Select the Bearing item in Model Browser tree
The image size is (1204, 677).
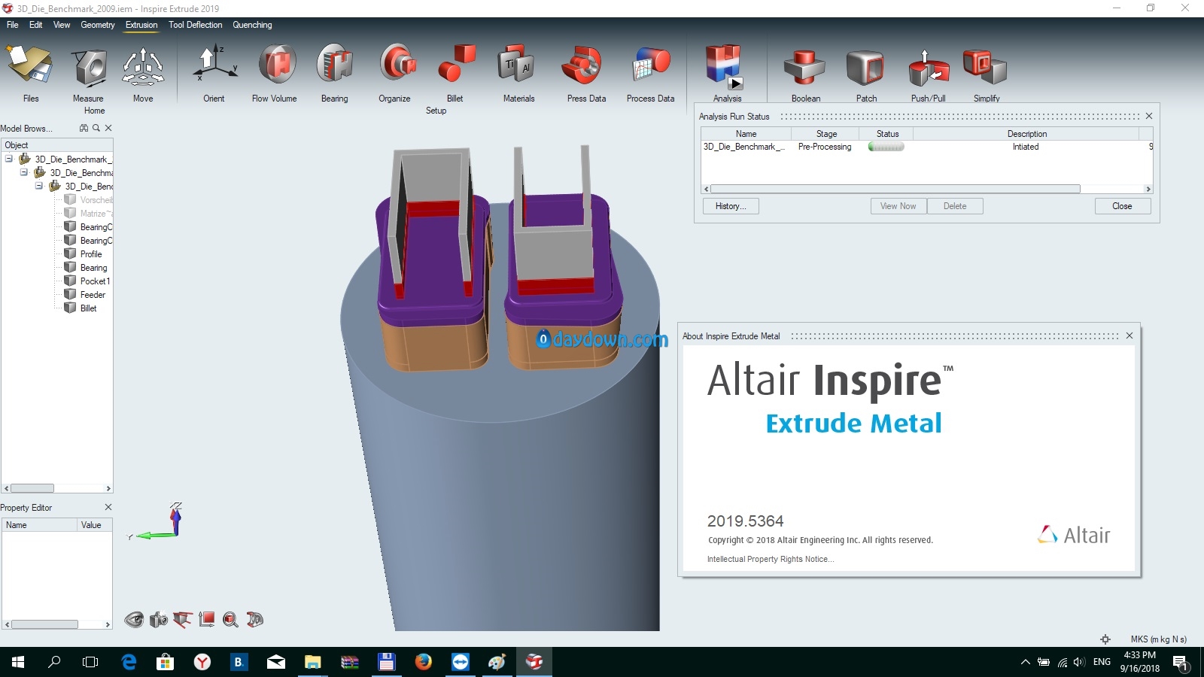click(93, 268)
